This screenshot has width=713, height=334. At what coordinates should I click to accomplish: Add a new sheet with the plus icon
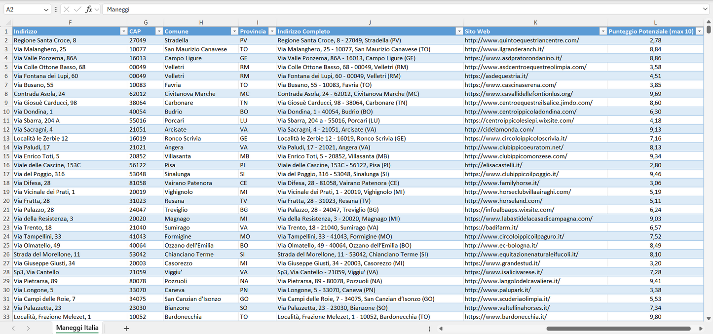tap(126, 328)
